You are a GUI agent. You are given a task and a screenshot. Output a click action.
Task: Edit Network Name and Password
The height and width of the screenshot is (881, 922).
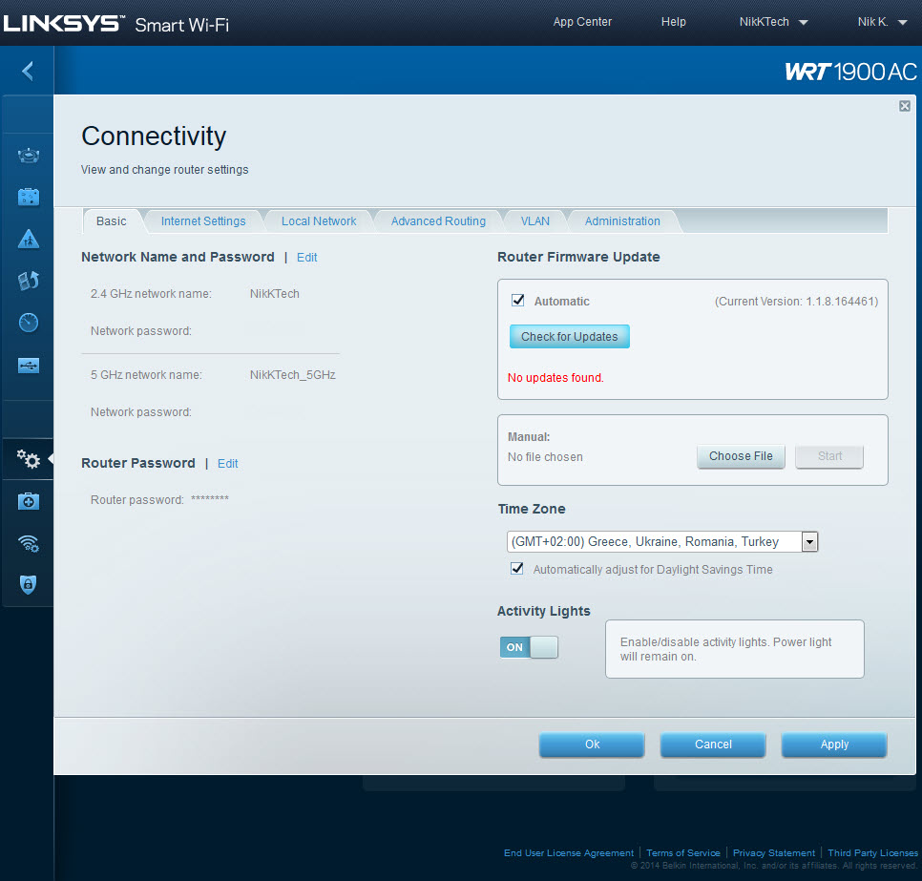click(306, 258)
